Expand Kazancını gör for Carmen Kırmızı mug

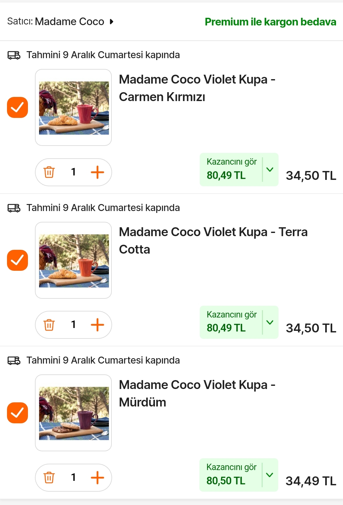(x=239, y=169)
